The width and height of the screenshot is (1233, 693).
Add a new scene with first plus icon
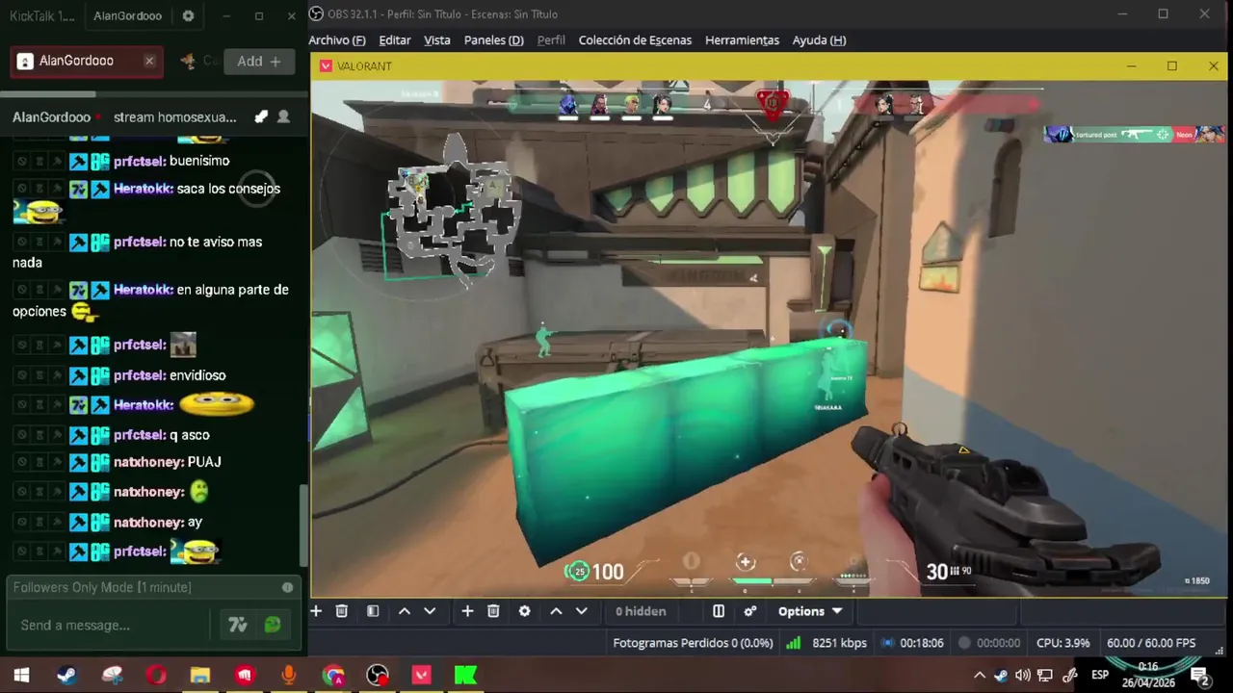pyautogui.click(x=316, y=611)
